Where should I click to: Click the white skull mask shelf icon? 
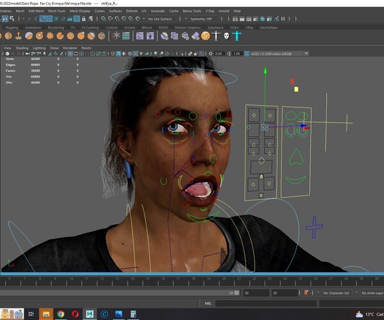click(227, 36)
